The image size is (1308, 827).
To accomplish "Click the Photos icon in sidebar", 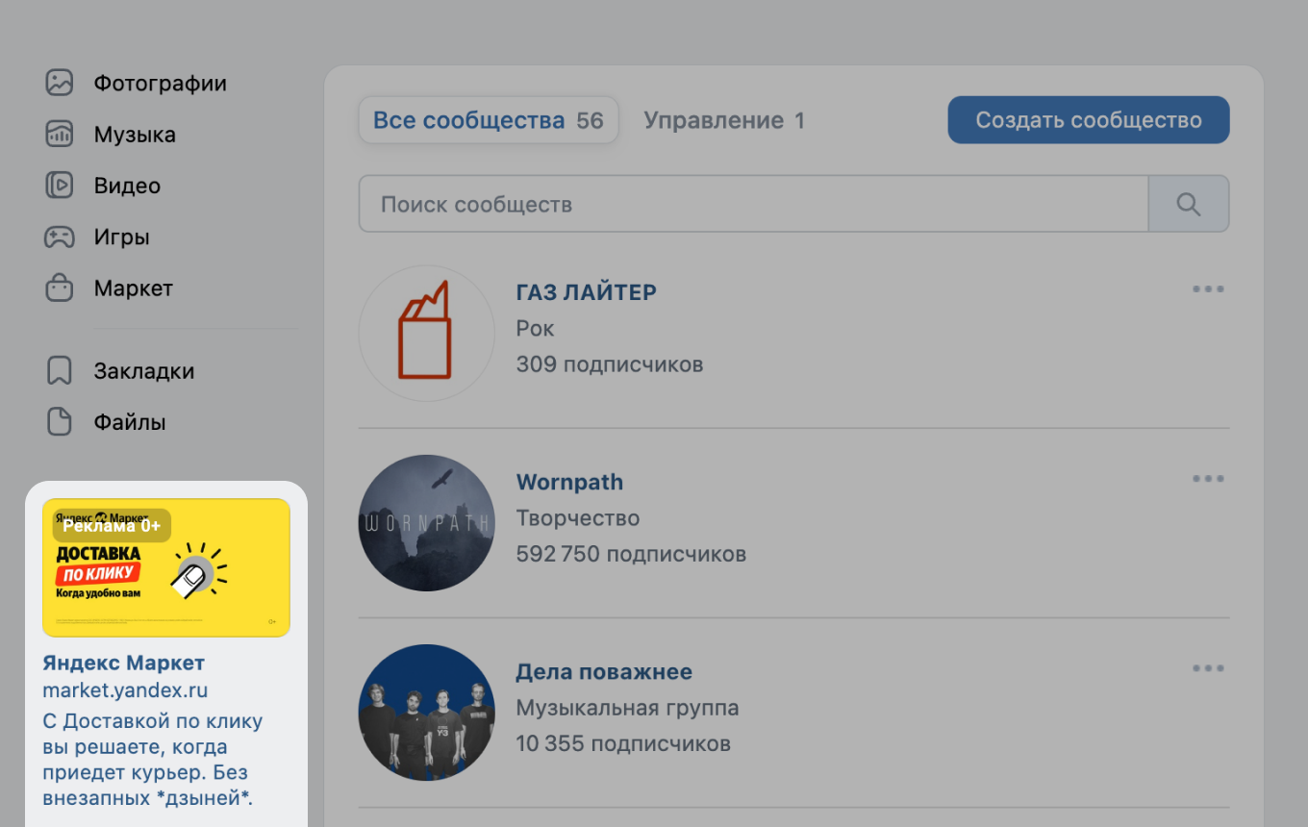I will coord(60,83).
